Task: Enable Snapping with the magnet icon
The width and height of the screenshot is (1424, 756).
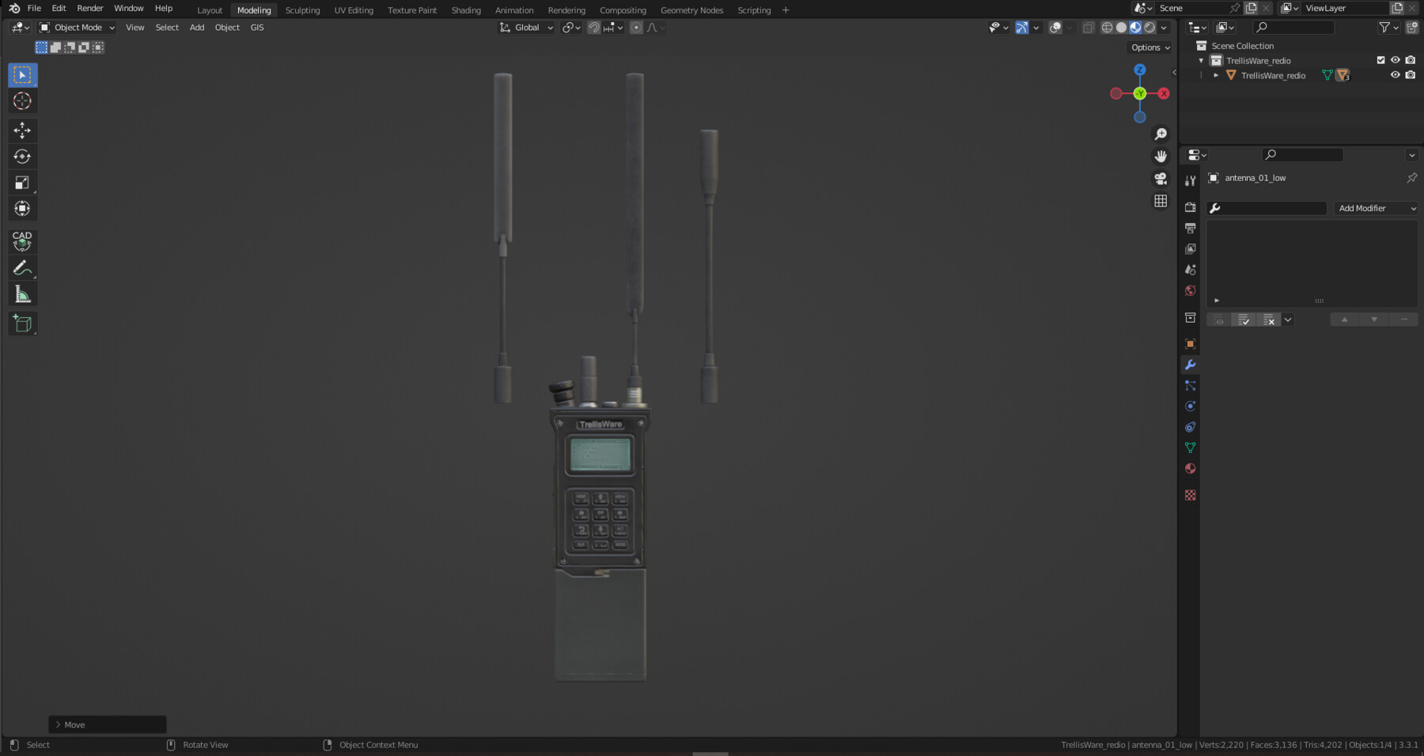Action: (x=593, y=28)
